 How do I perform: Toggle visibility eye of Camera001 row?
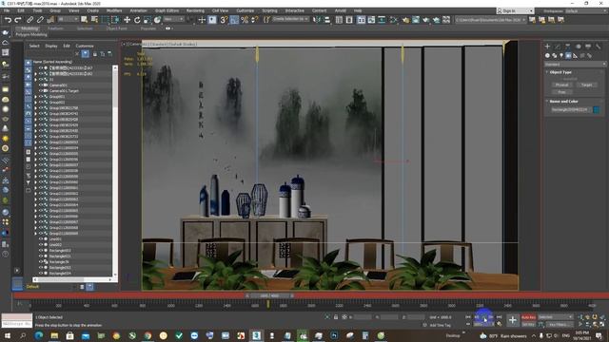(x=41, y=85)
